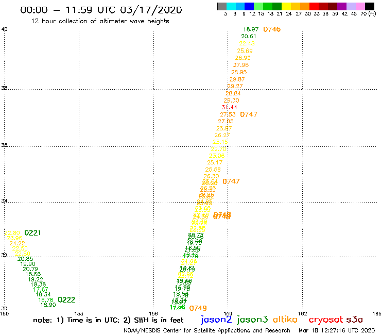
Task: Select the light green value 16.78
Action: point(46,300)
